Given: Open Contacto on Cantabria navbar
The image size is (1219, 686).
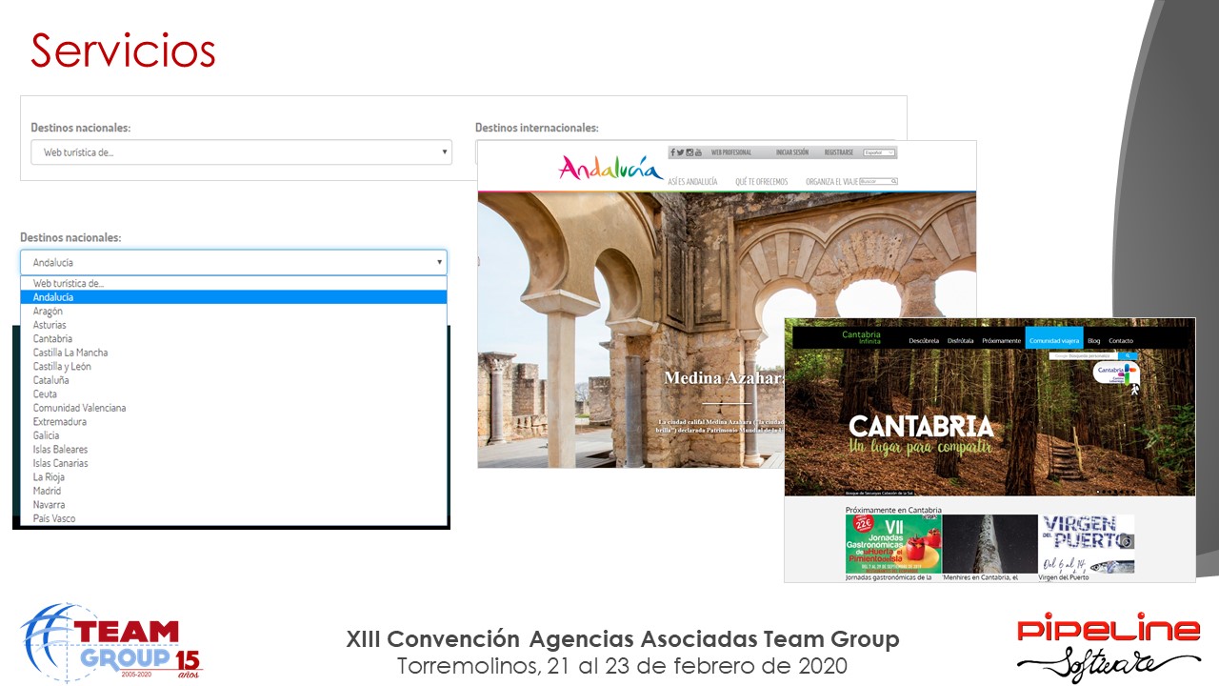Looking at the screenshot, I should click(x=1121, y=341).
